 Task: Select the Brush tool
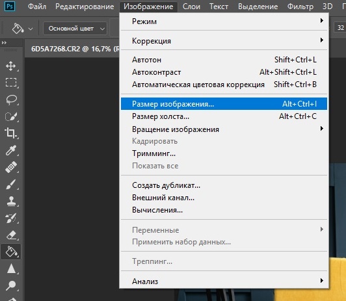coord(11,184)
